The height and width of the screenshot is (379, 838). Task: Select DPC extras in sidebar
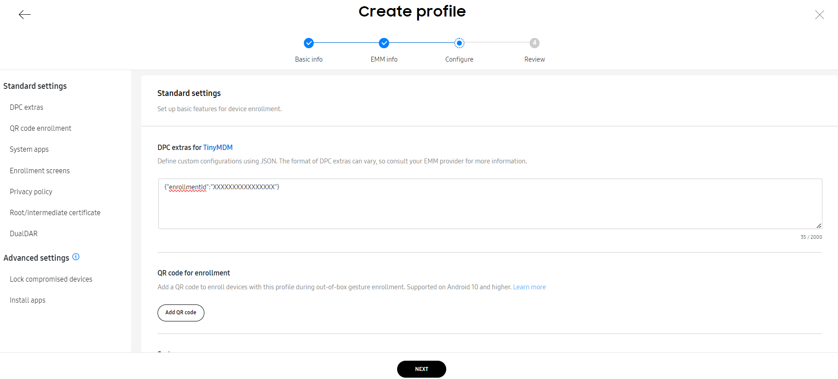[26, 107]
